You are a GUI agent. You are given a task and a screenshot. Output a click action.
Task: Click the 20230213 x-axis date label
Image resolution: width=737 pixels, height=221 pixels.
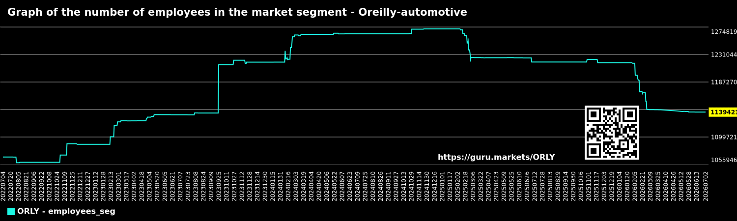coord(111,186)
